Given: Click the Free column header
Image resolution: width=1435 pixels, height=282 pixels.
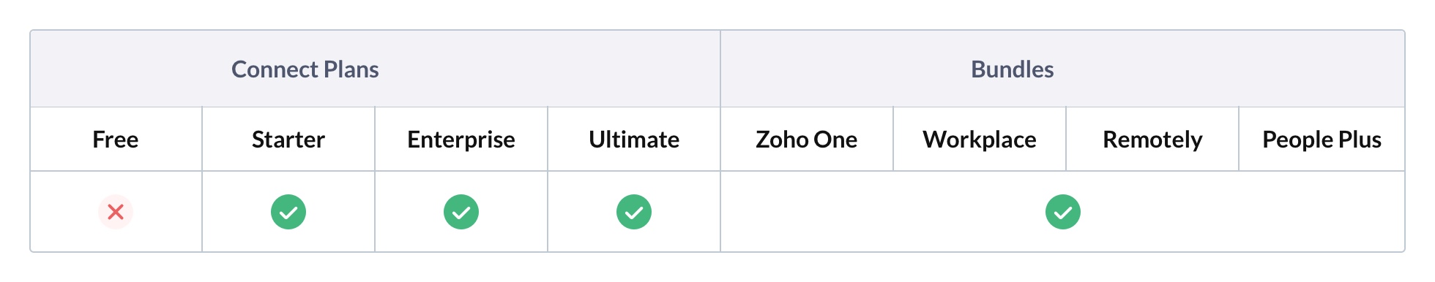Looking at the screenshot, I should tap(116, 140).
